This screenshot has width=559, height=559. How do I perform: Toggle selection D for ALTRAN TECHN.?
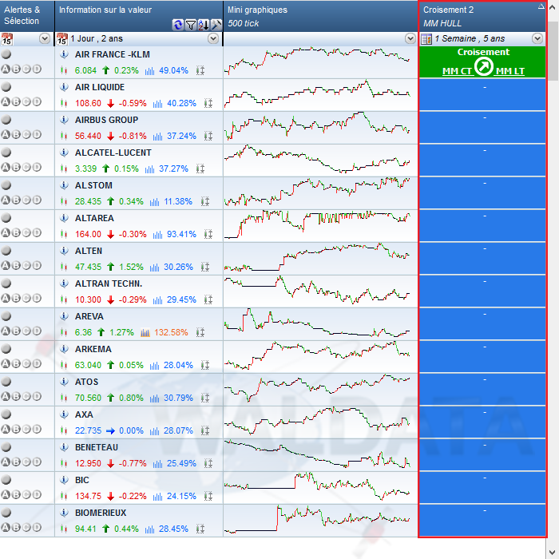click(x=37, y=298)
